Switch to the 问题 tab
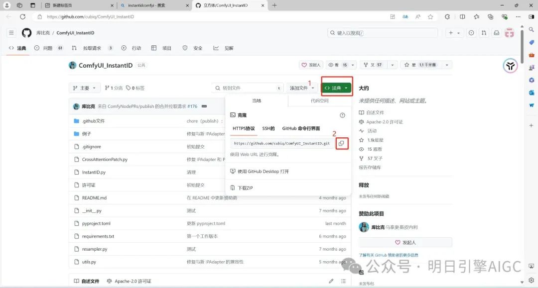 (x=48, y=48)
